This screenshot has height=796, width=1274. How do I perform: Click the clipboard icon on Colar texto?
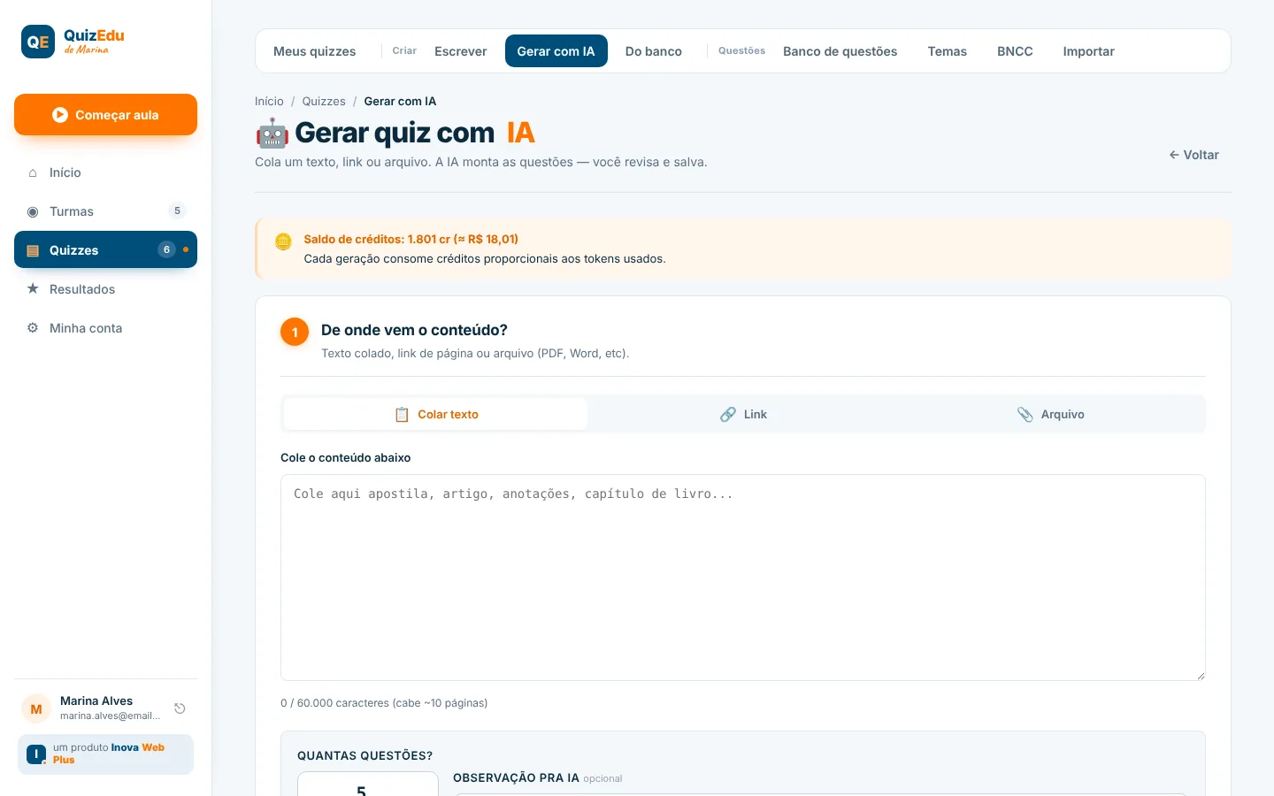402,414
